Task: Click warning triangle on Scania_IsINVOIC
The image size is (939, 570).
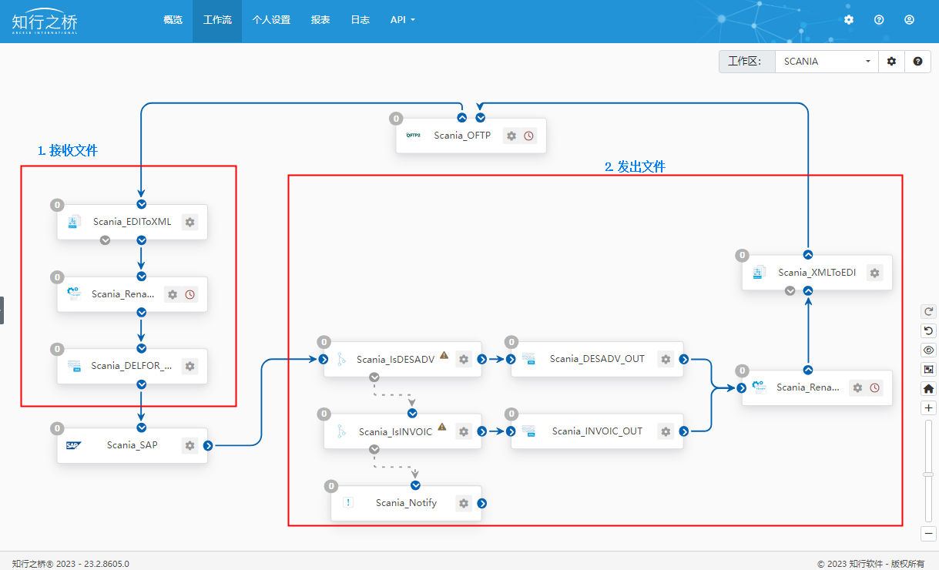Action: [442, 427]
